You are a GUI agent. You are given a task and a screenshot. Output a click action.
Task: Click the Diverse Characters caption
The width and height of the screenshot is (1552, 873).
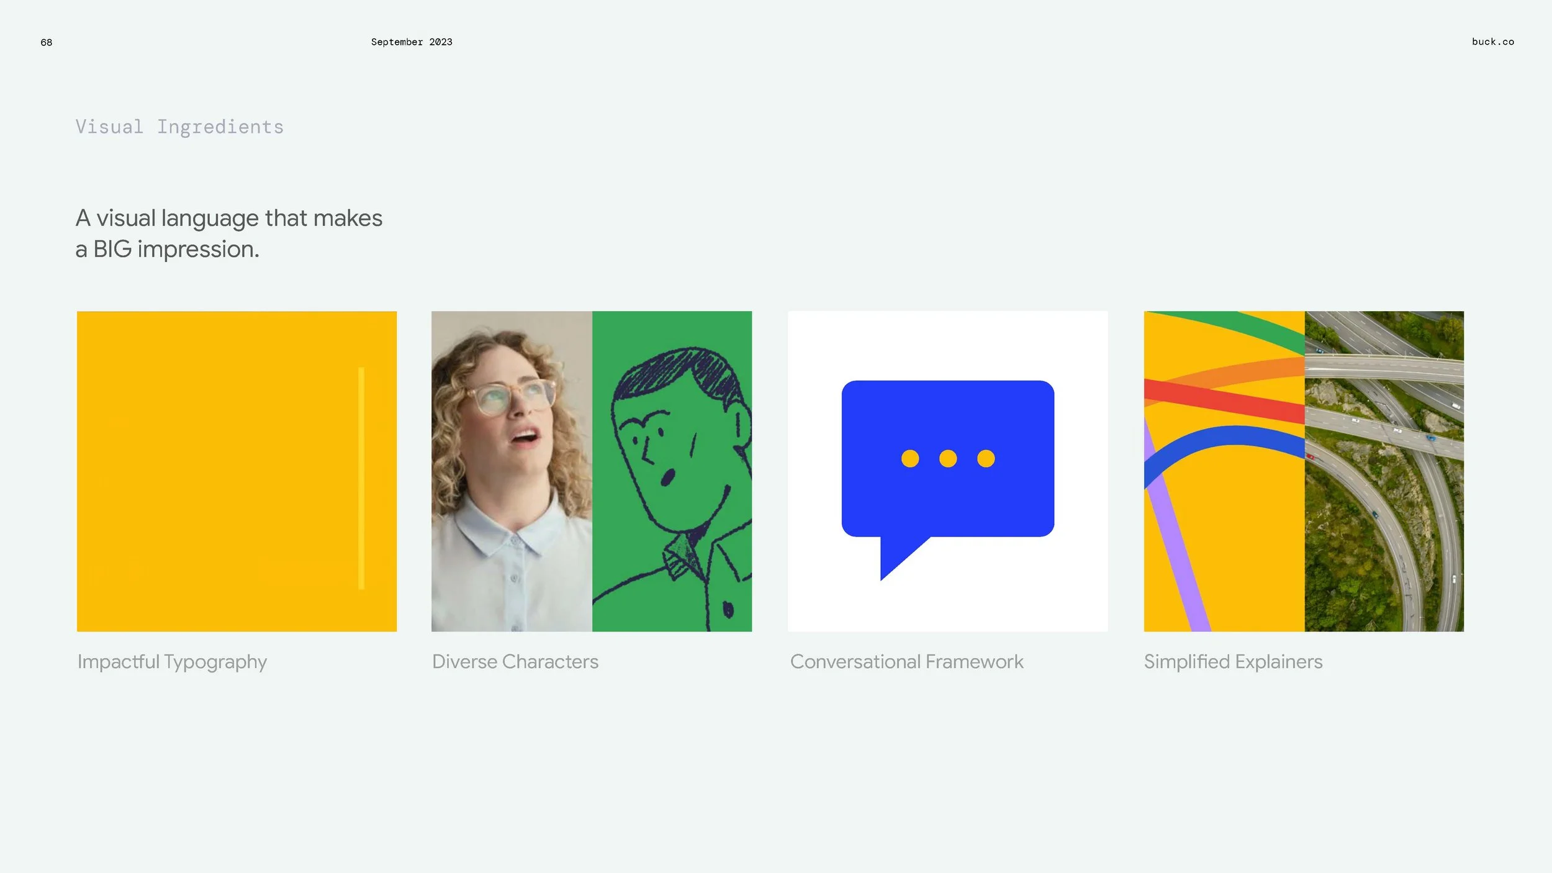click(x=515, y=661)
